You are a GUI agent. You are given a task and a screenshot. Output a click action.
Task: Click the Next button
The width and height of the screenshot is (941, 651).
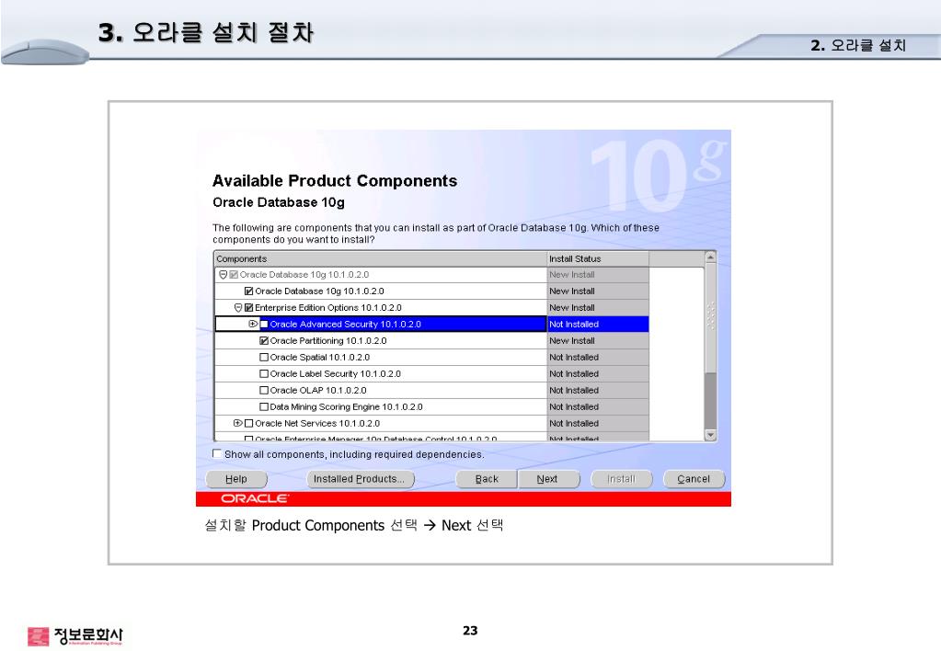click(548, 479)
